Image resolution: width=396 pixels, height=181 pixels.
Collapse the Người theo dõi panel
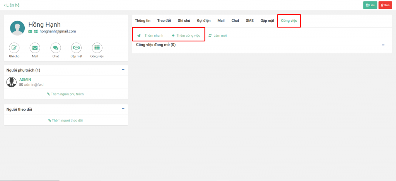tap(123, 109)
